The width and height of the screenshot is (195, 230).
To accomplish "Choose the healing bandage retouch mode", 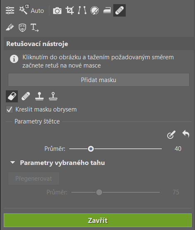I will coord(26,97).
